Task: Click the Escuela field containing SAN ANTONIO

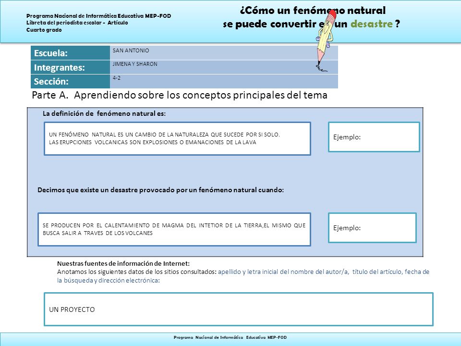Action: [x=224, y=53]
